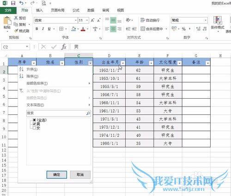The width and height of the screenshot is (231, 196).
Task: Switch to the Insert (插入) tab
Action: (x=39, y=10)
